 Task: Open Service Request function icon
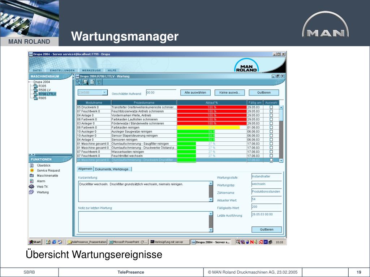point(32,170)
